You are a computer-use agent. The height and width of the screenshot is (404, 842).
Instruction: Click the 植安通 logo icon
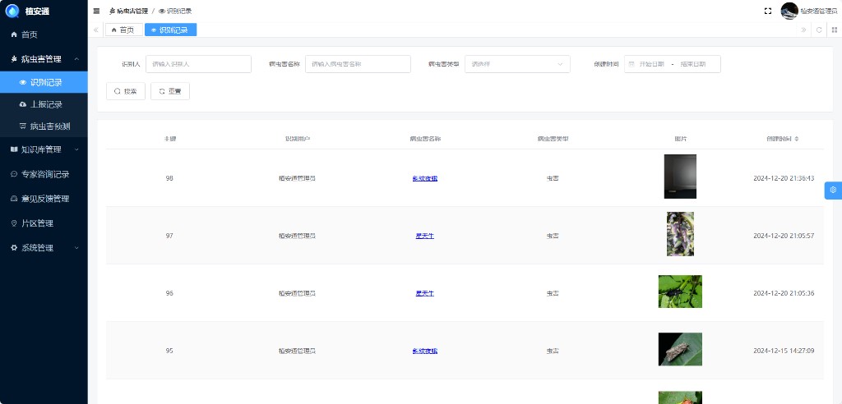click(12, 11)
